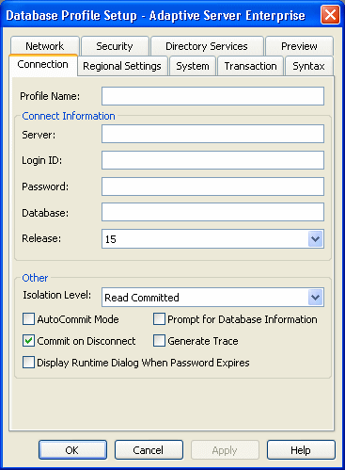Open the Release combo box showing 15
345x470 pixels.
point(212,239)
